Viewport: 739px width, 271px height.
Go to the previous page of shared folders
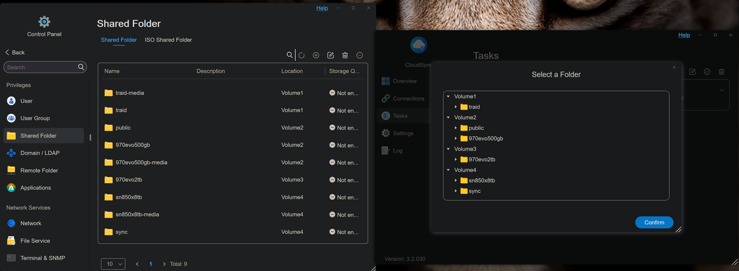(137, 264)
